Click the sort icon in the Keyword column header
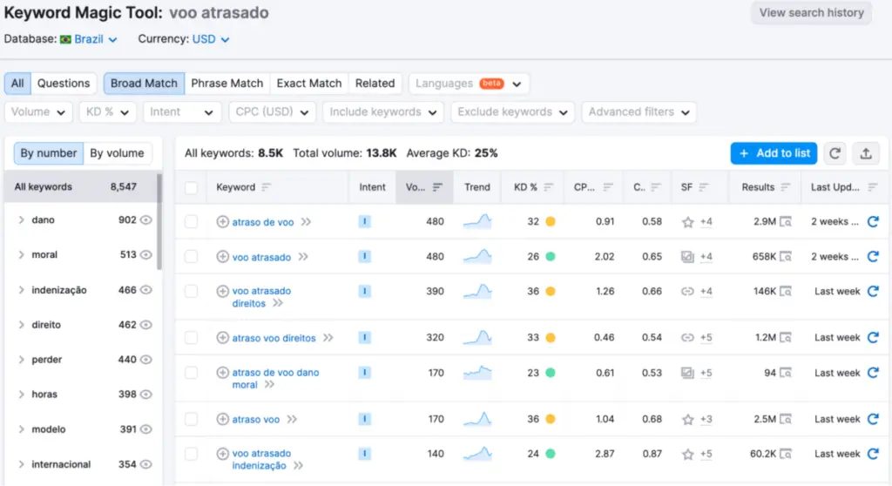 coord(267,187)
